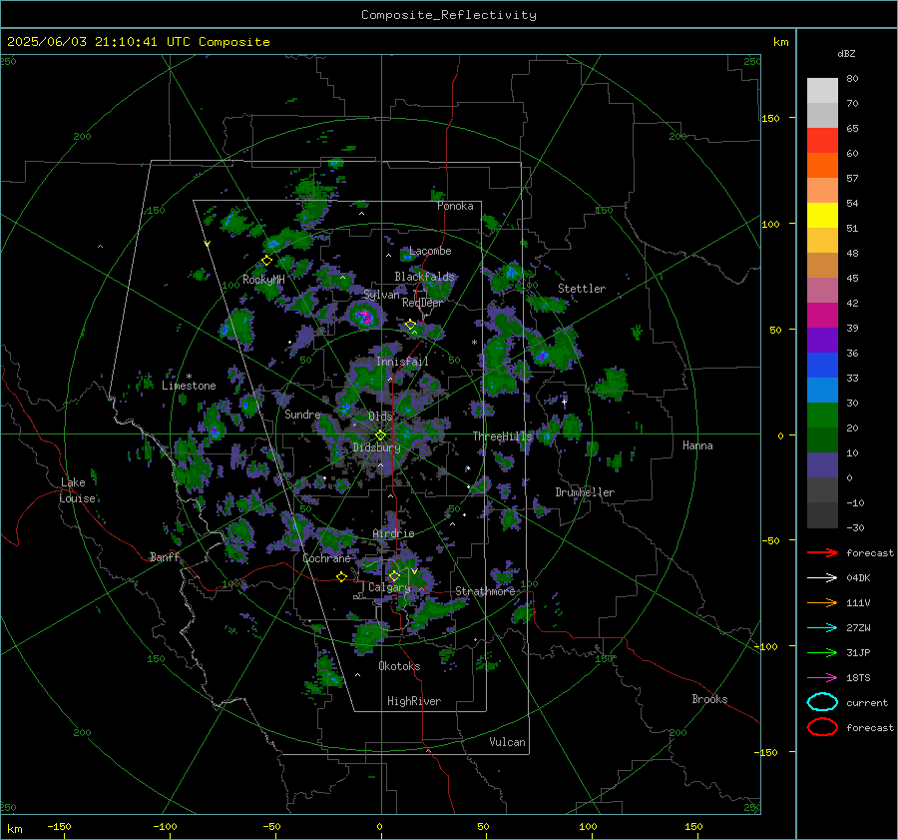Click the cyan current ellipse icon

coord(822,702)
